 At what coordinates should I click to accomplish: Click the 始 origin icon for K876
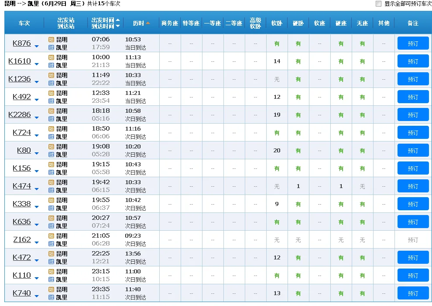51,40
